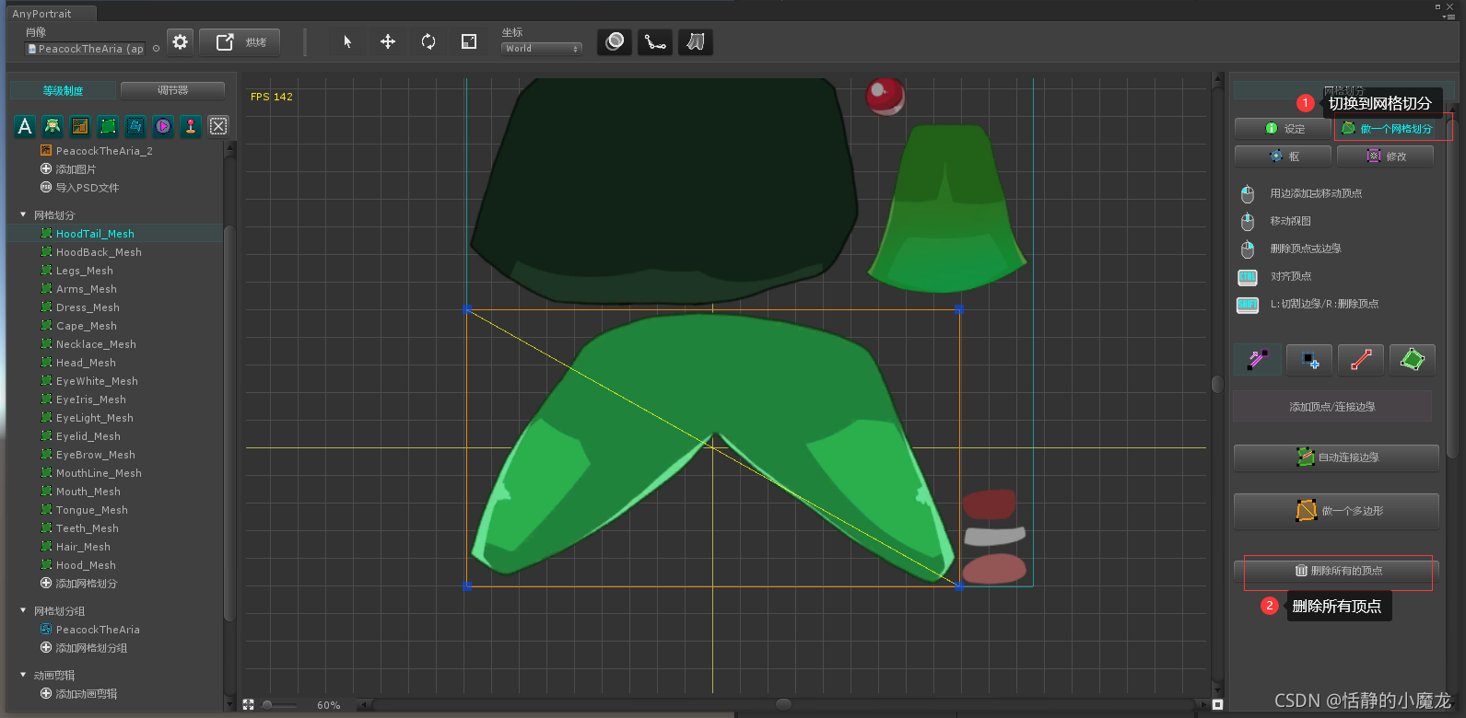Click 自动连接边缘 auto link edges button
The height and width of the screenshot is (718, 1466).
[1336, 457]
